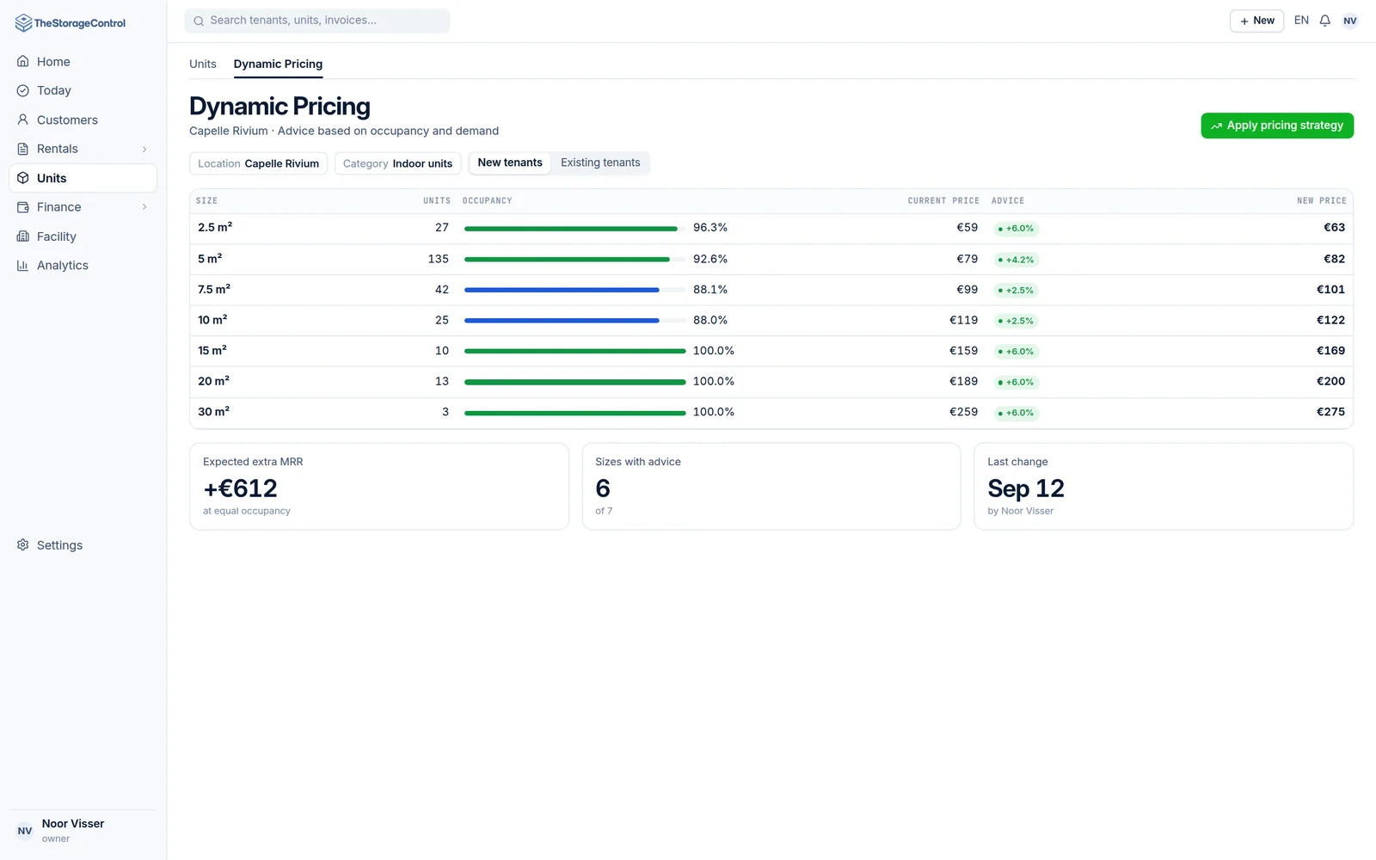
Task: Click Noor Visser avatar at sidebar bottom
Action: pos(25,831)
